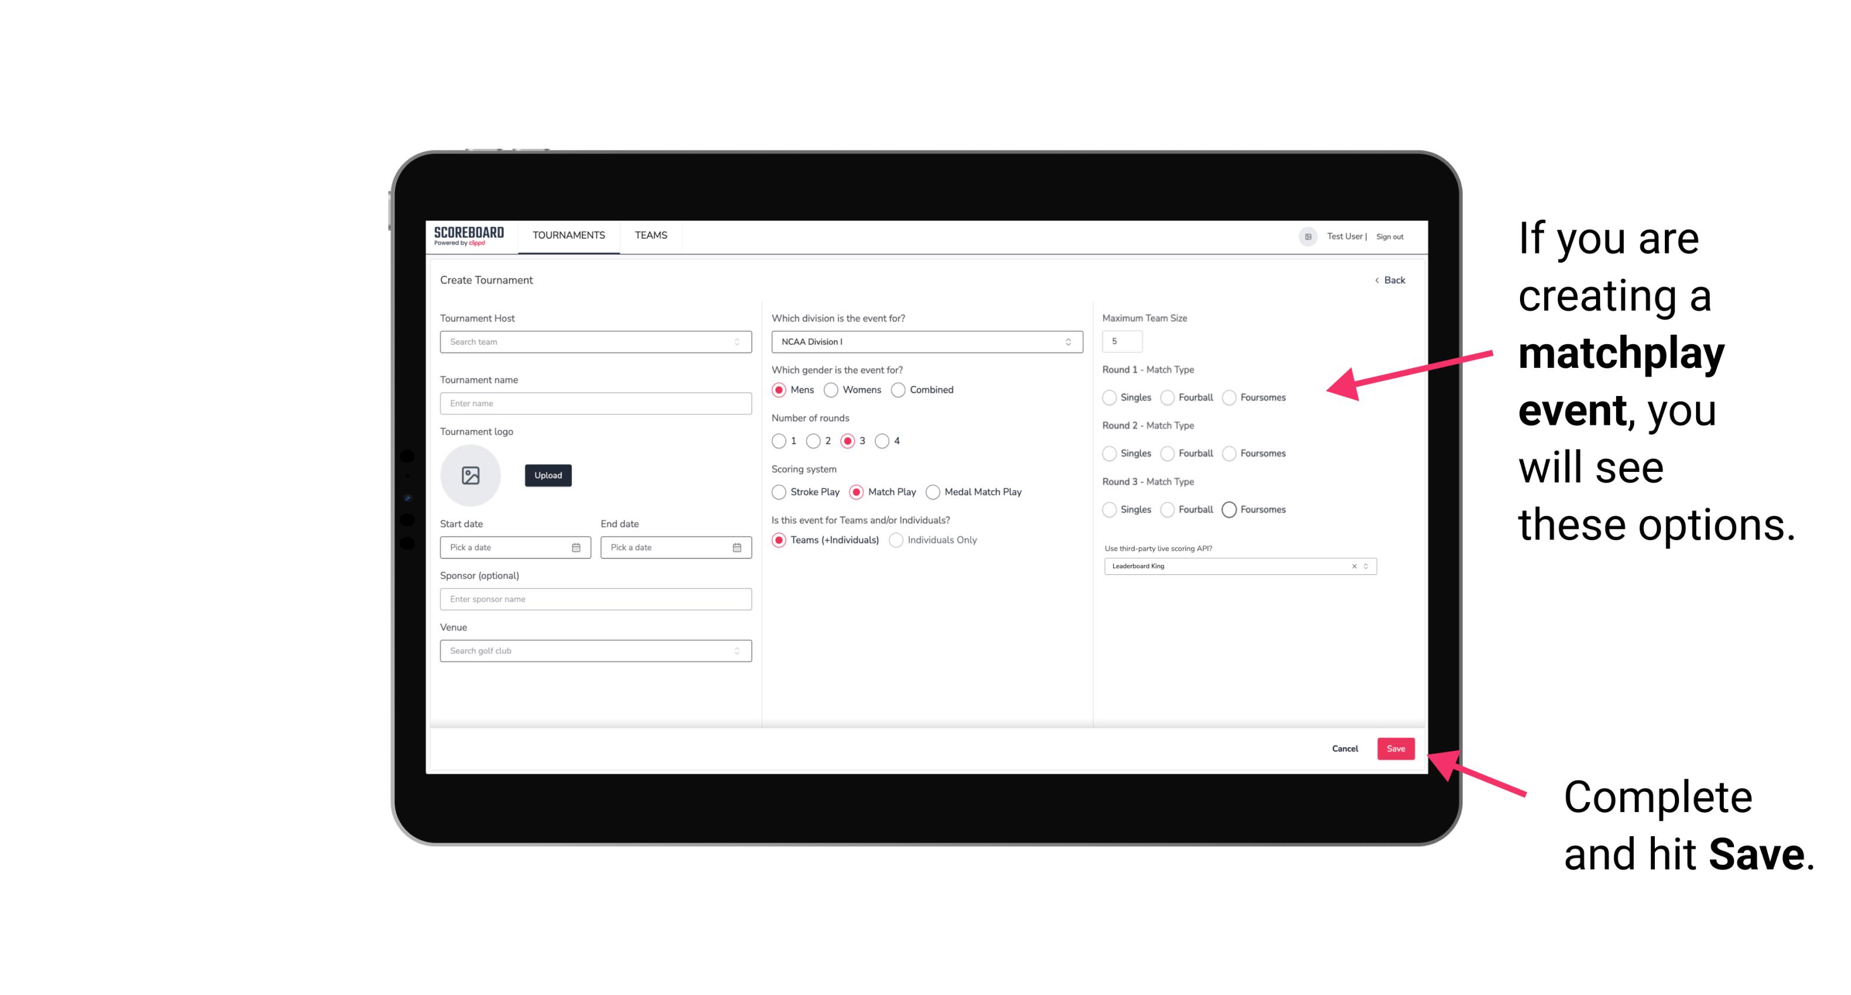Switch to the TEAMS tab

pyautogui.click(x=651, y=235)
